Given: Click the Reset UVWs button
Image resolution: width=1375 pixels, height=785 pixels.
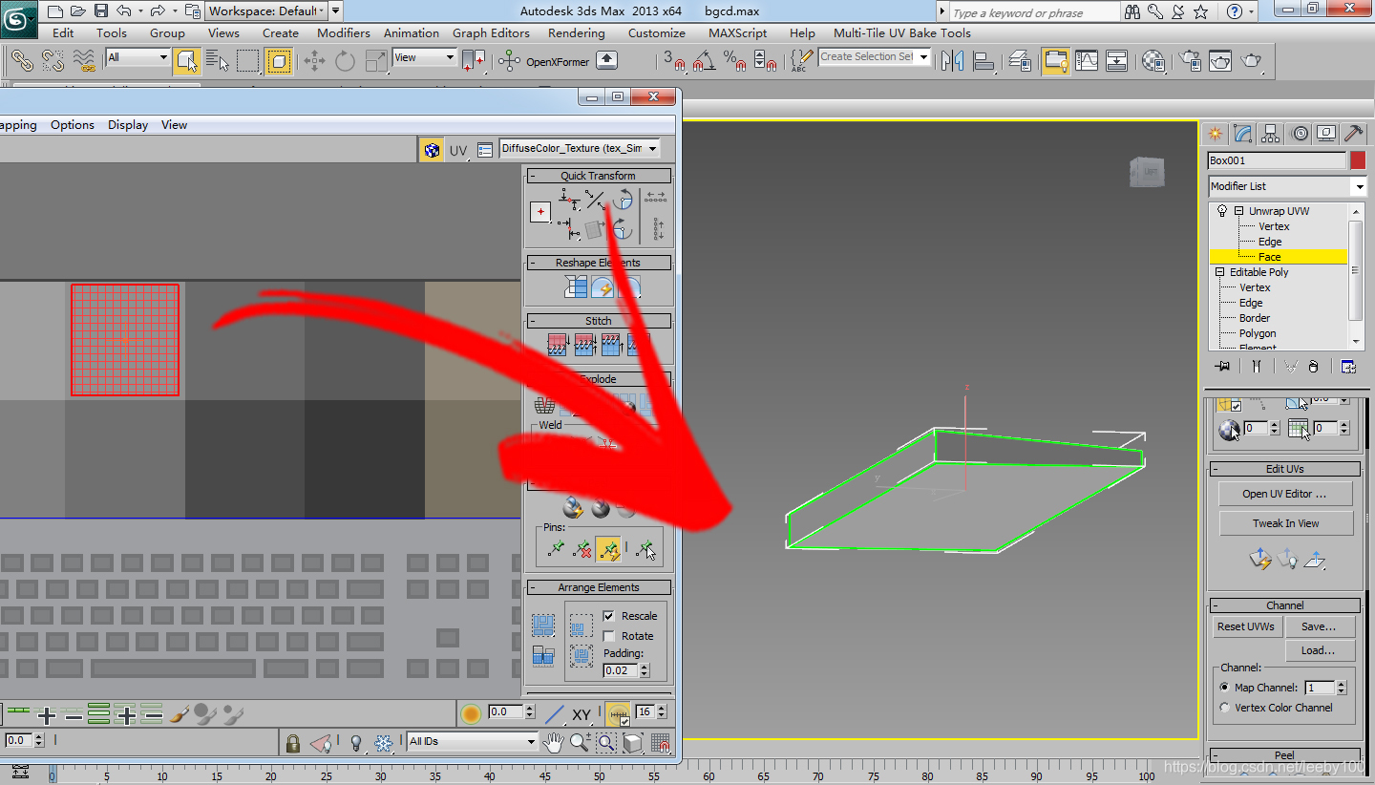Looking at the screenshot, I should tap(1246, 626).
